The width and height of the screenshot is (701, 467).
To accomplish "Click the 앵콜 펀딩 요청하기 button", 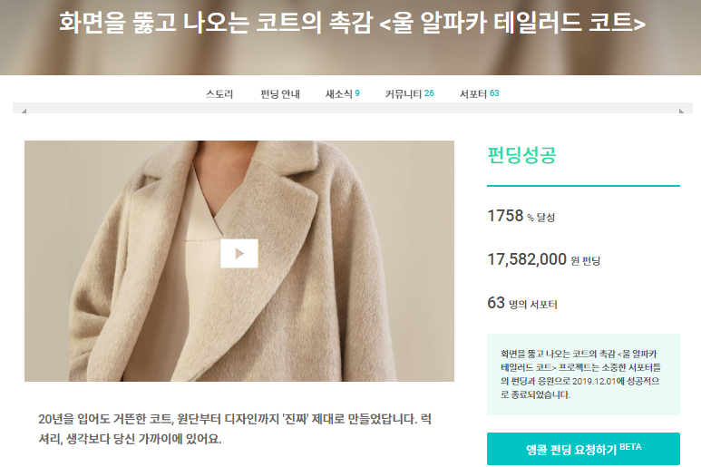I will coord(583,449).
